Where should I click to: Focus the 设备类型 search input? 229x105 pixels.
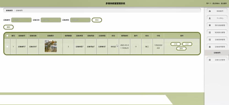tap(80, 20)
